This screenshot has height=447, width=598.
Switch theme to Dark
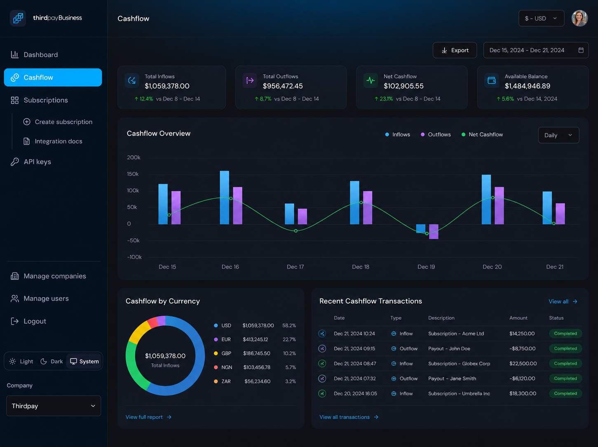52,361
